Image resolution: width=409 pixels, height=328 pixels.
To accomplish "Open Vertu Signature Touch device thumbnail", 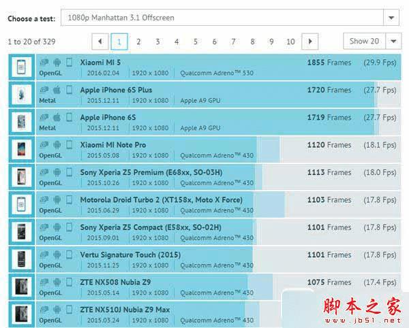I will coord(22,259).
